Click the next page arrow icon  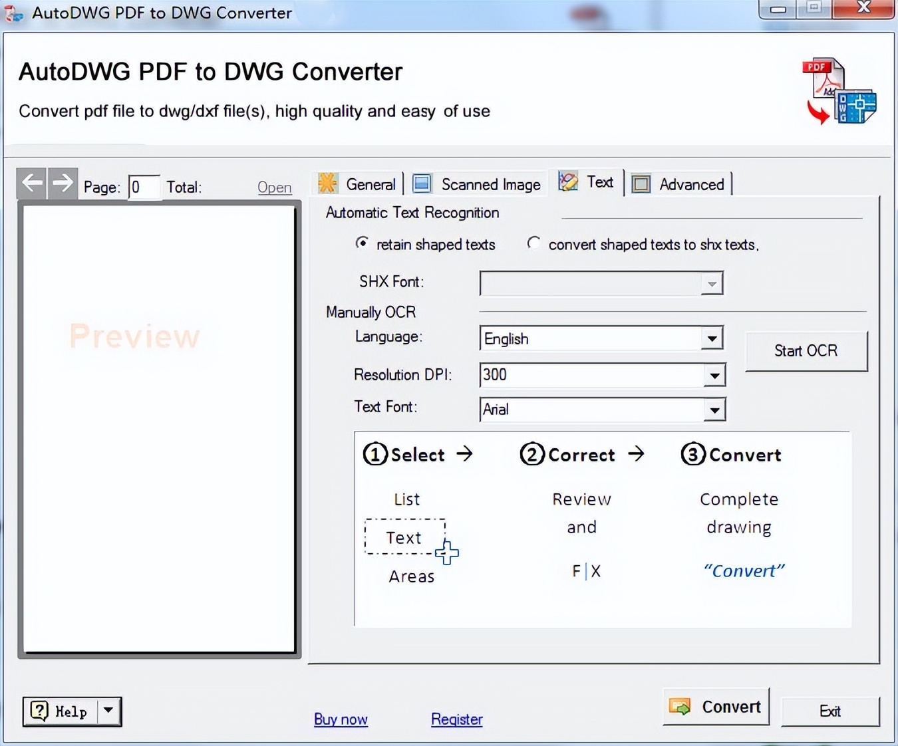tap(63, 183)
